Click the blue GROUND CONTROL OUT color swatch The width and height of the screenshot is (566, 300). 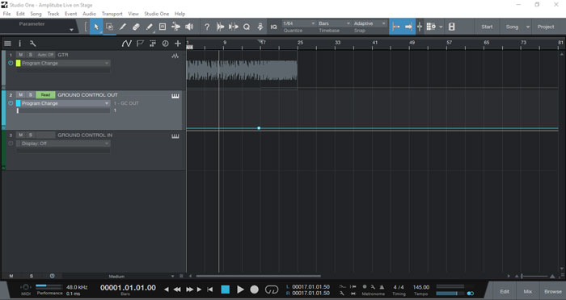pyautogui.click(x=19, y=103)
